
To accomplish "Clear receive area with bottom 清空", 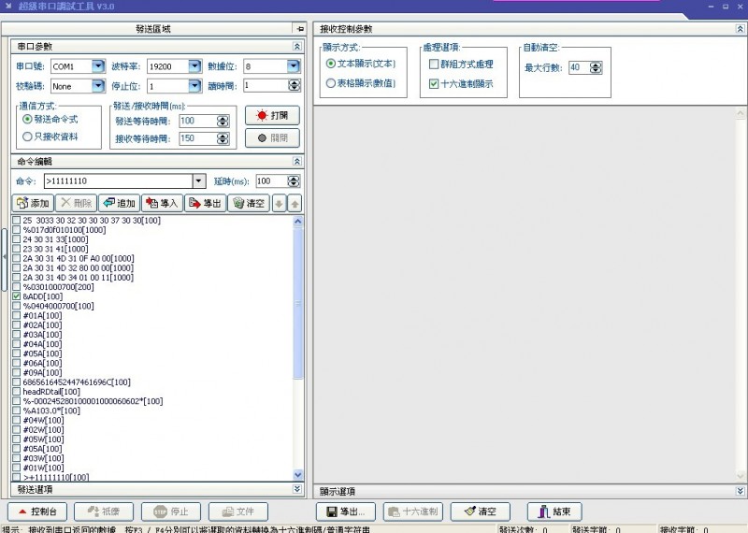I will 481,511.
